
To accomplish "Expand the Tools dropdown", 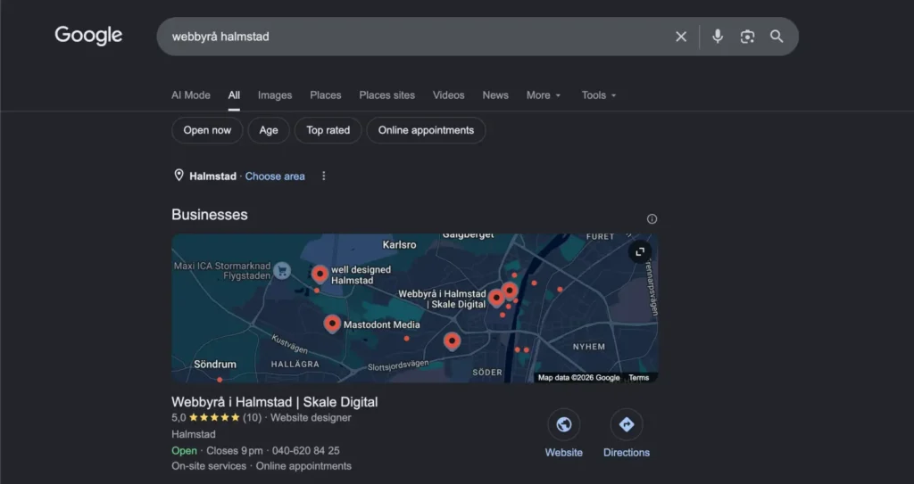I will click(599, 95).
